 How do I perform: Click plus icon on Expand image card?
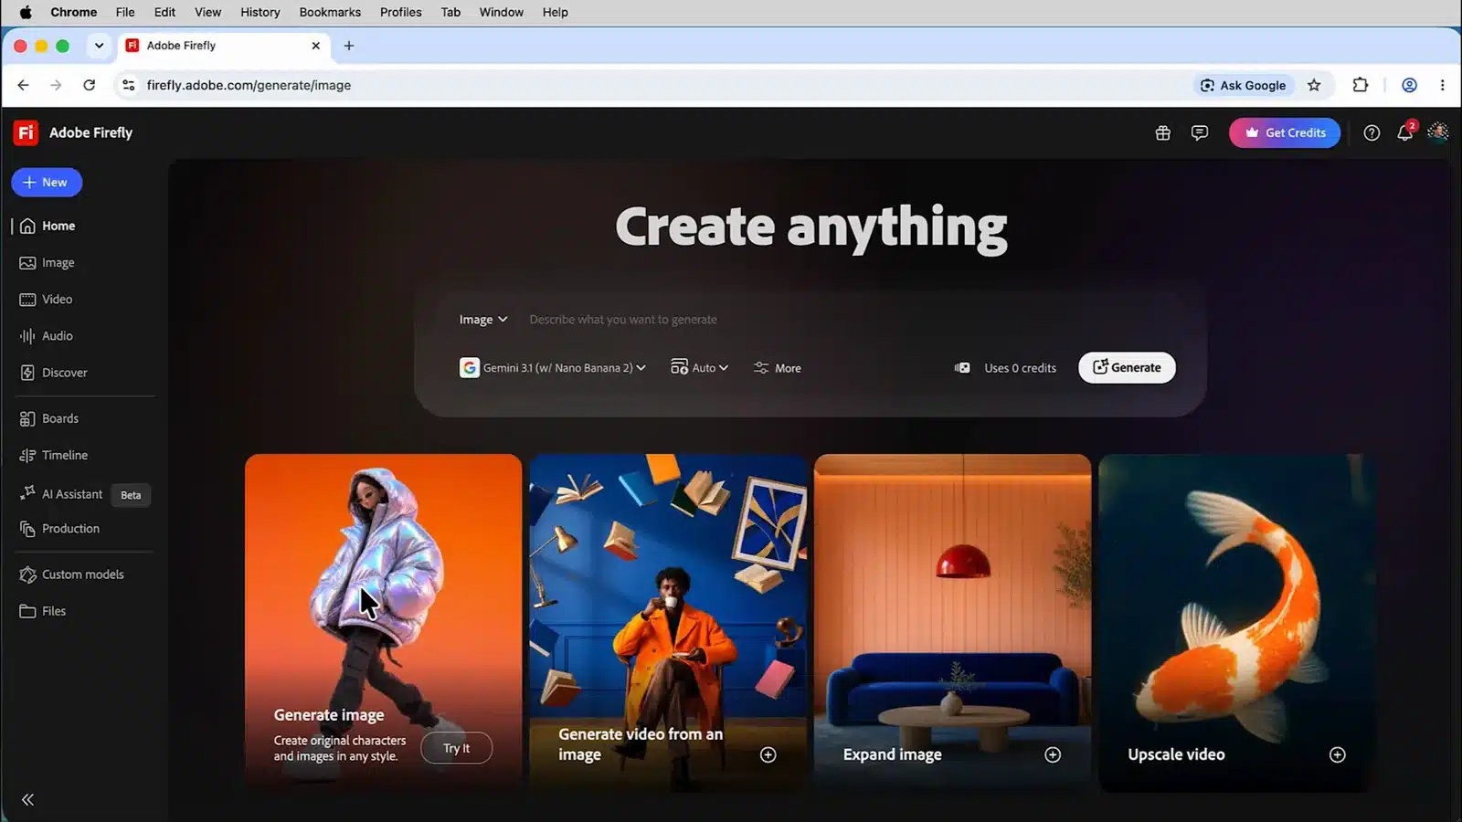tap(1053, 754)
